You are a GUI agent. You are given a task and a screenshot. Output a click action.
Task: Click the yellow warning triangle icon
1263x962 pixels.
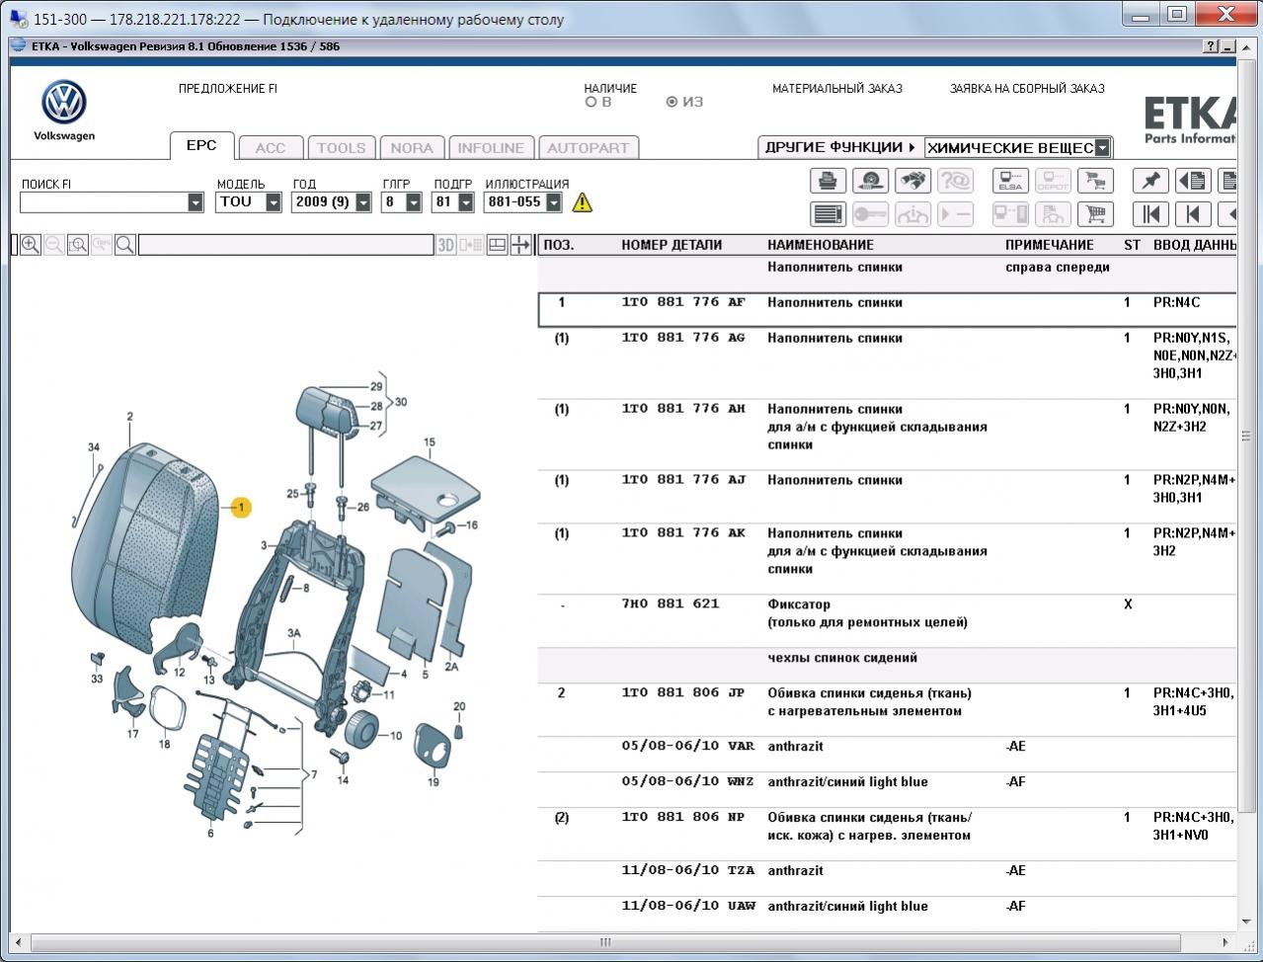583,202
